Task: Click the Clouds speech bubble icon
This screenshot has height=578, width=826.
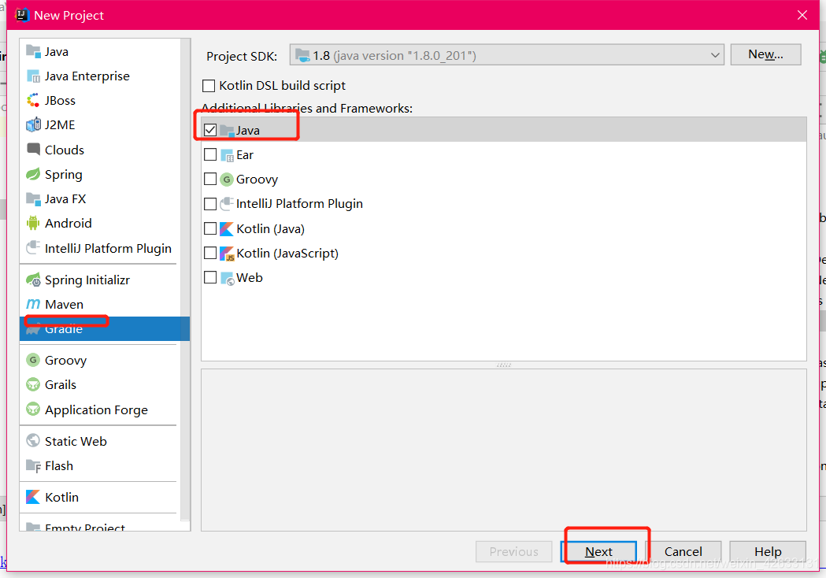Action: tap(33, 150)
